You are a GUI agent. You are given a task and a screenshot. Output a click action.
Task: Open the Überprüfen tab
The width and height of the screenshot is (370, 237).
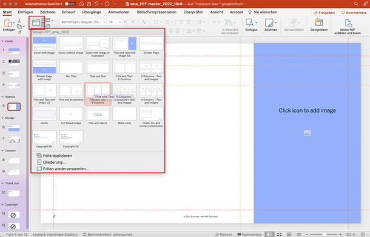pos(193,12)
